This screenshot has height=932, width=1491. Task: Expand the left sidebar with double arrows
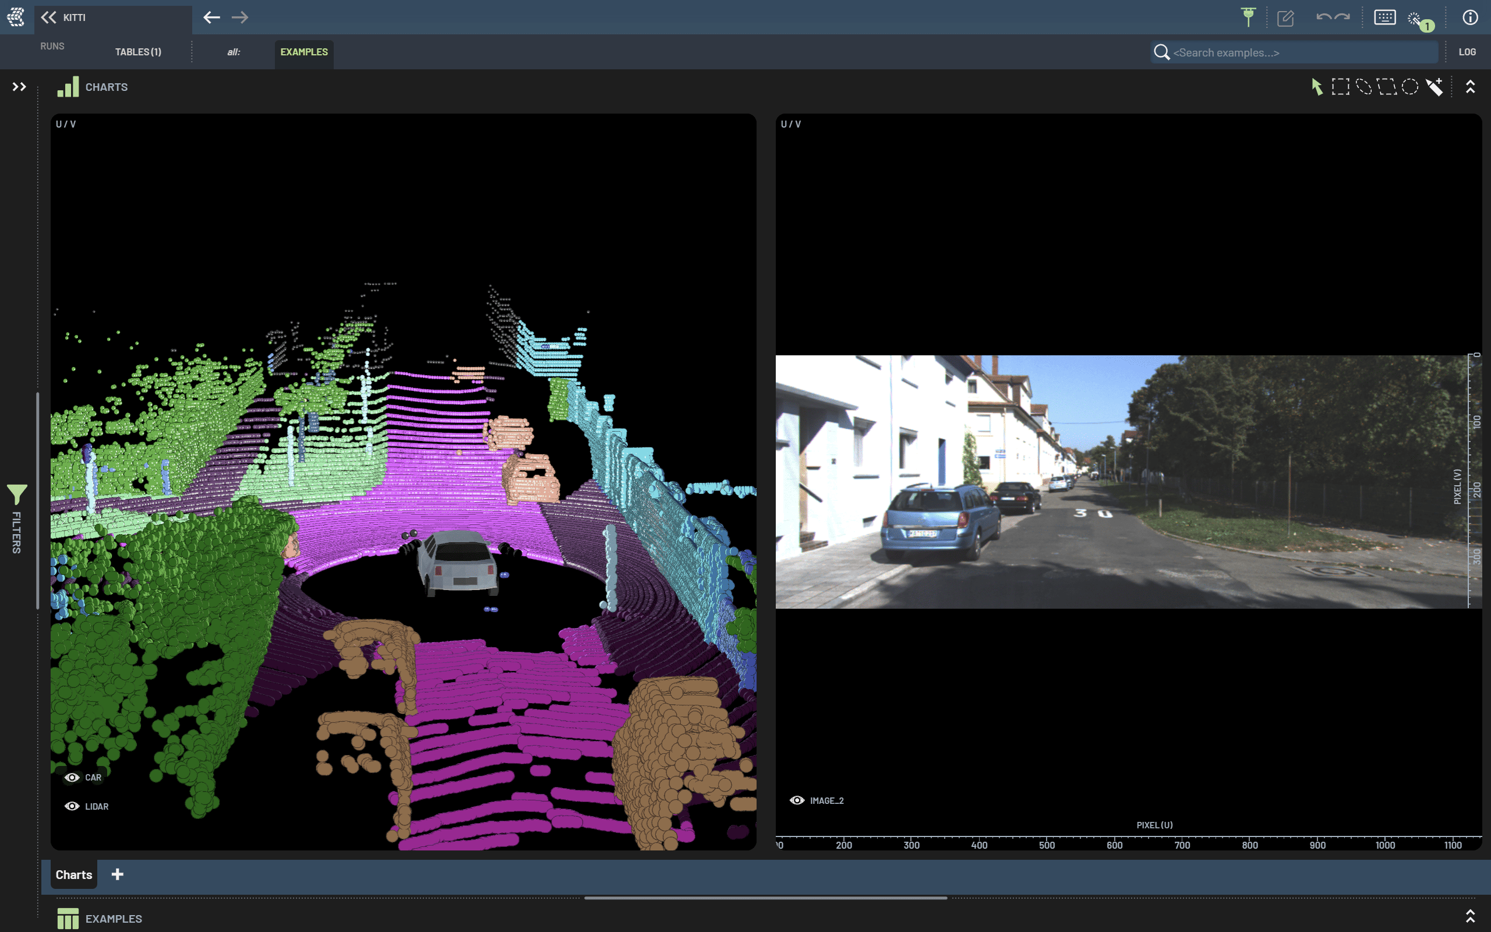19,87
